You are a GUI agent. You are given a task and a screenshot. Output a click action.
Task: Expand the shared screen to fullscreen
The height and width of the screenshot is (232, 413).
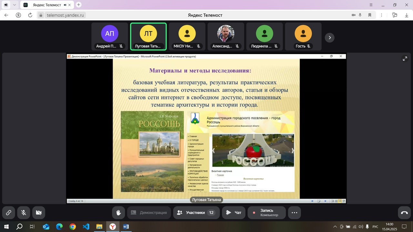coord(405,59)
